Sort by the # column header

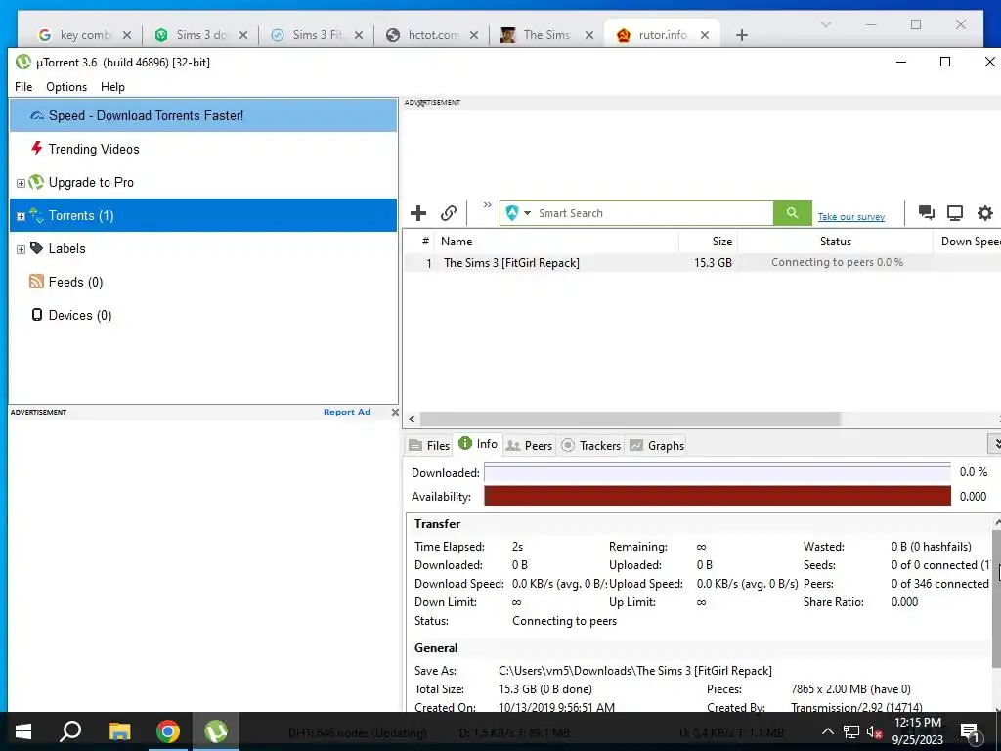click(425, 242)
